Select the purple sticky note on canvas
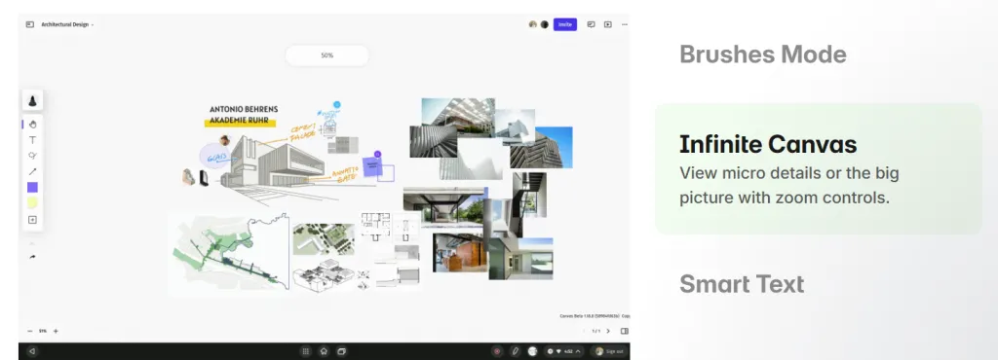 pos(372,167)
